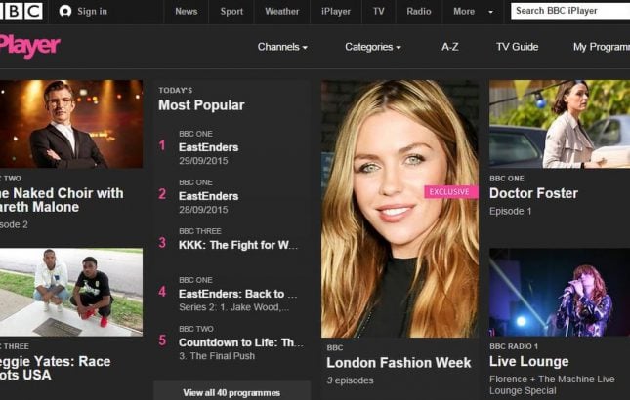The height and width of the screenshot is (400, 630).
Task: Open Weather in the top bar
Action: click(x=281, y=12)
